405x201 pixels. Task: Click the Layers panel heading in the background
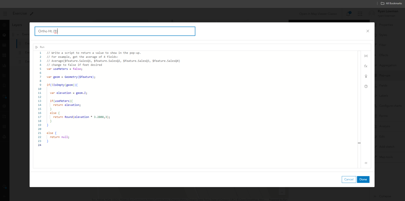17,25
